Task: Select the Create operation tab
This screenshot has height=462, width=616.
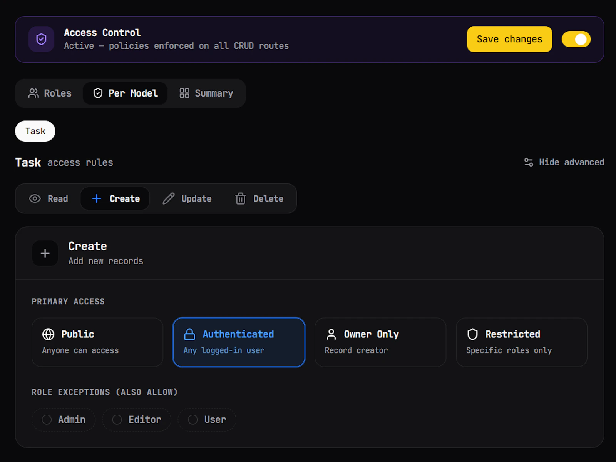Action: tap(115, 198)
